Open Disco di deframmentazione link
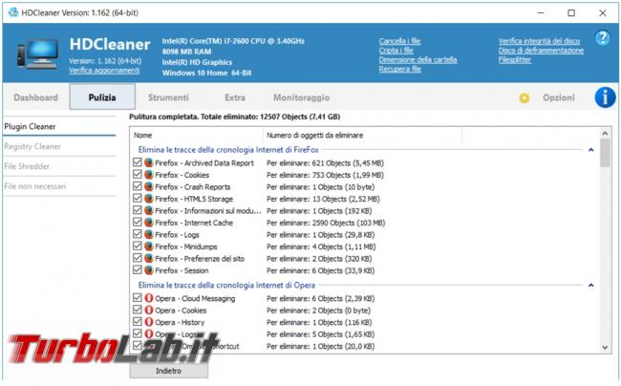This screenshot has width=621, height=386. pos(541,51)
